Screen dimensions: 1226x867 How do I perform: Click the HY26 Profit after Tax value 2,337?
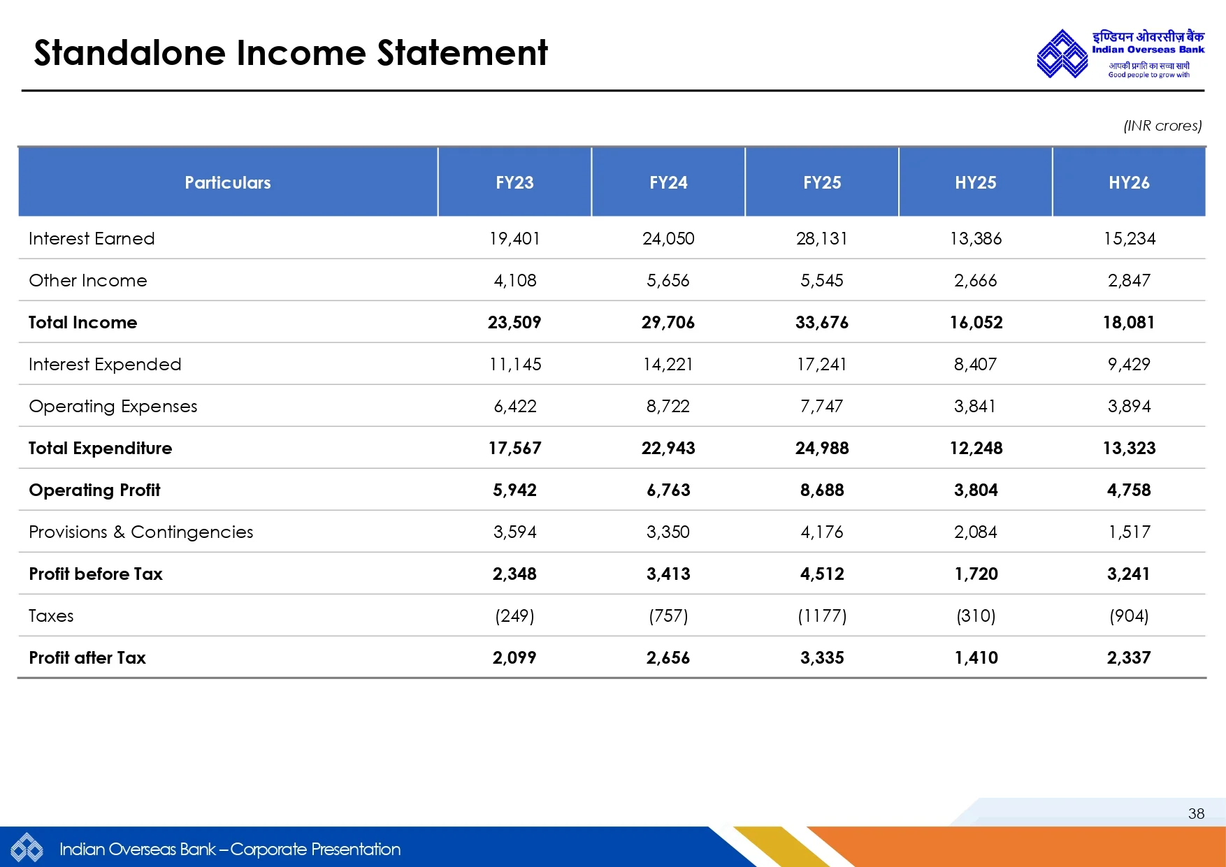[x=1129, y=657]
